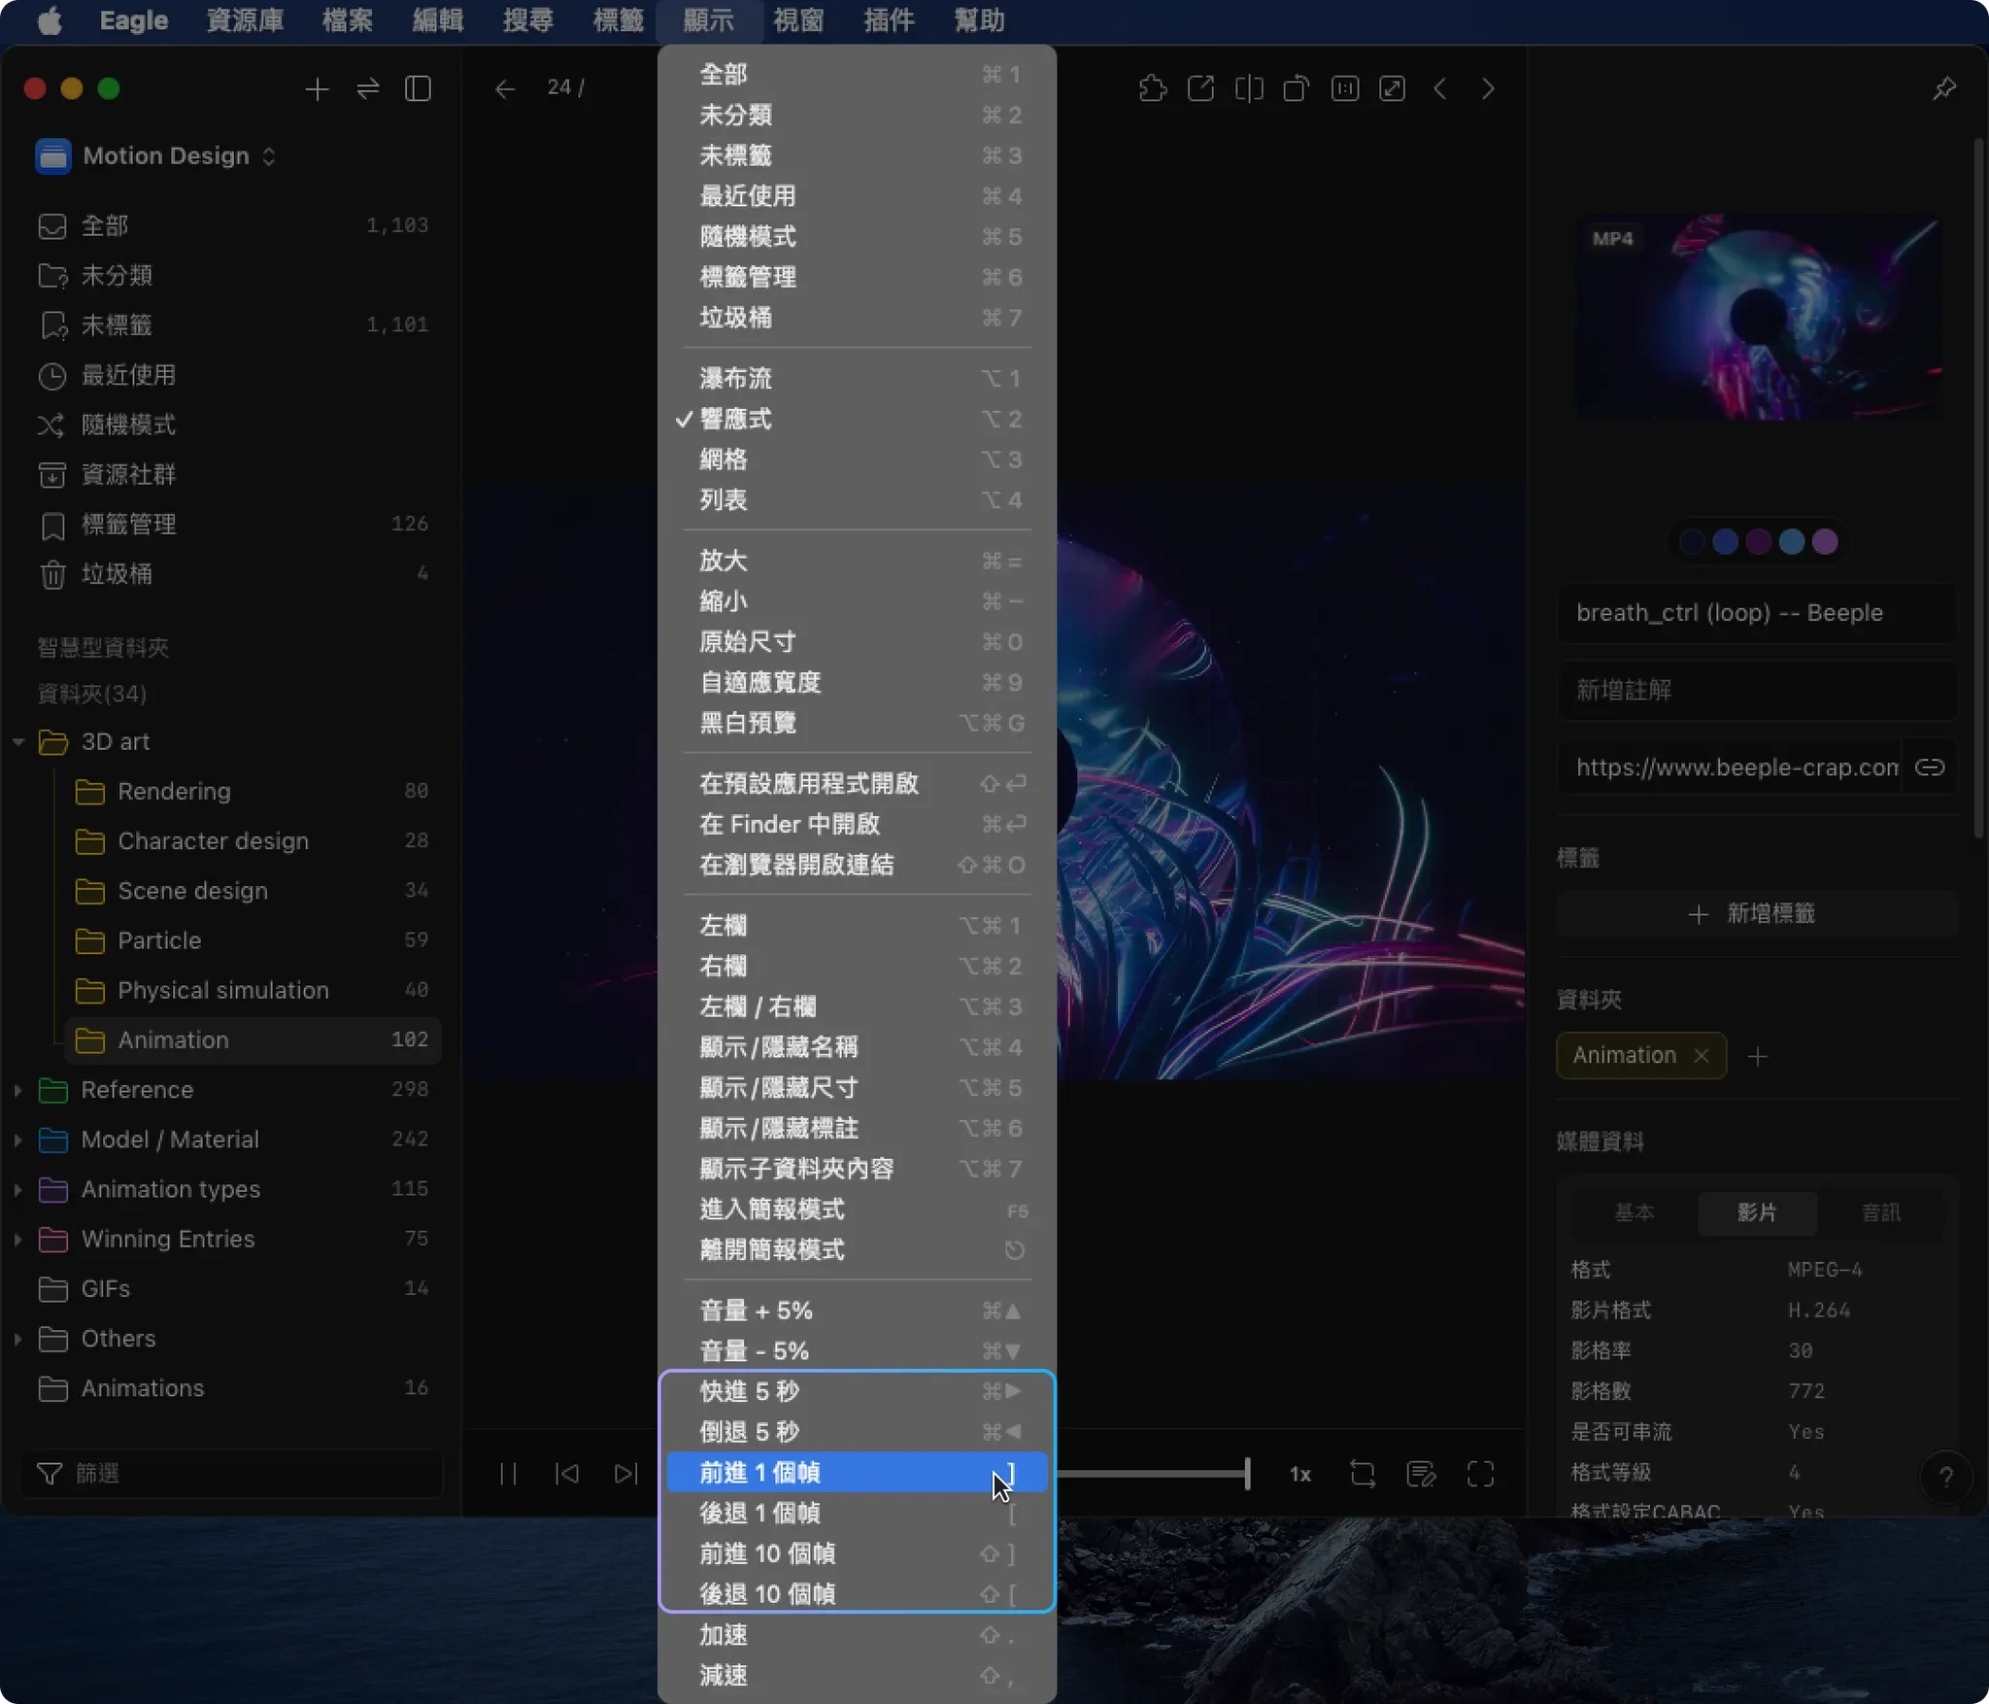Click the add new item plus icon
Screen dimensions: 1989x1704
point(317,89)
